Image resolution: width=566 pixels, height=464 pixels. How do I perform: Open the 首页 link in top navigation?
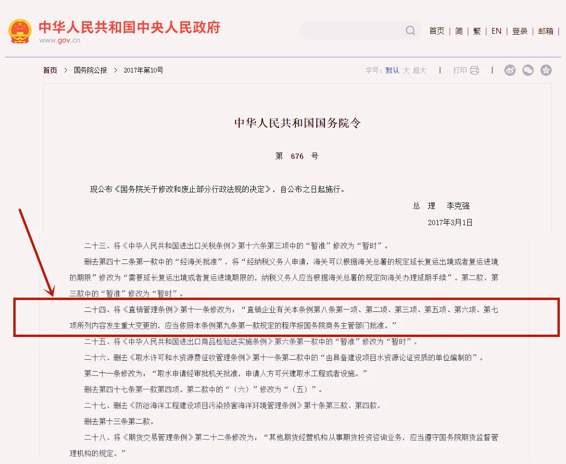(x=437, y=31)
